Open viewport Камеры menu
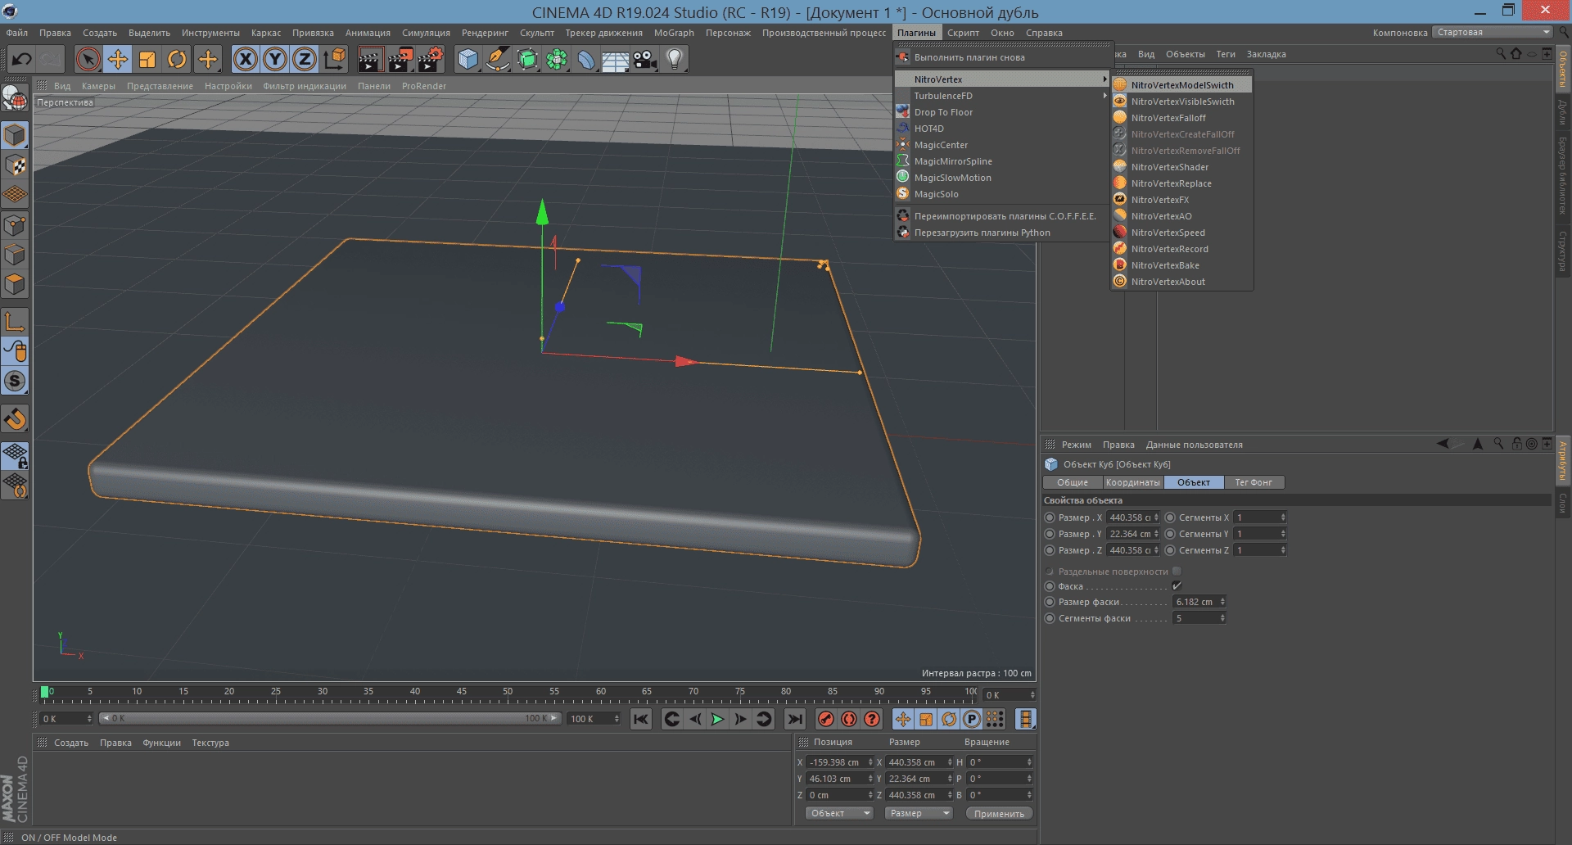1572x845 pixels. (x=98, y=86)
